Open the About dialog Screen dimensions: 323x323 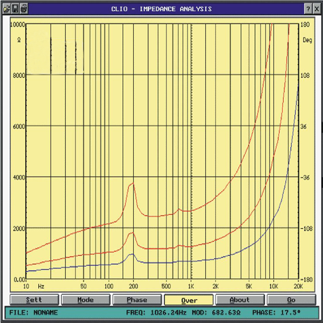[240, 300]
